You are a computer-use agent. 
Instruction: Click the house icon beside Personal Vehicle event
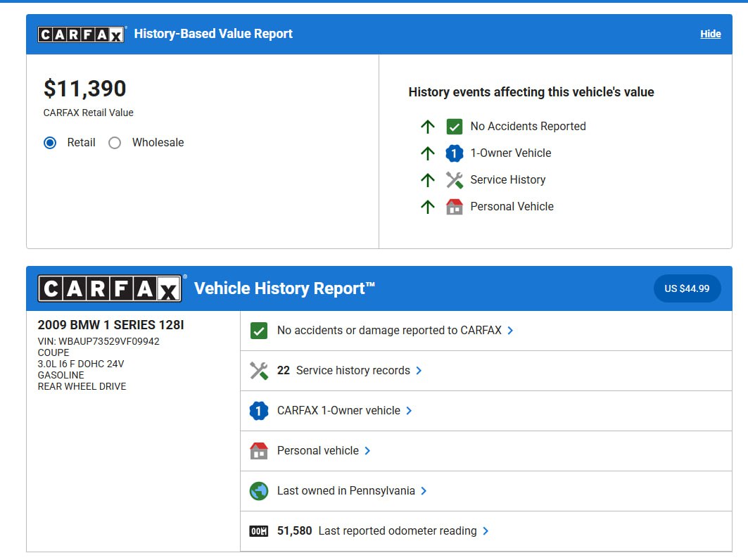(x=454, y=207)
